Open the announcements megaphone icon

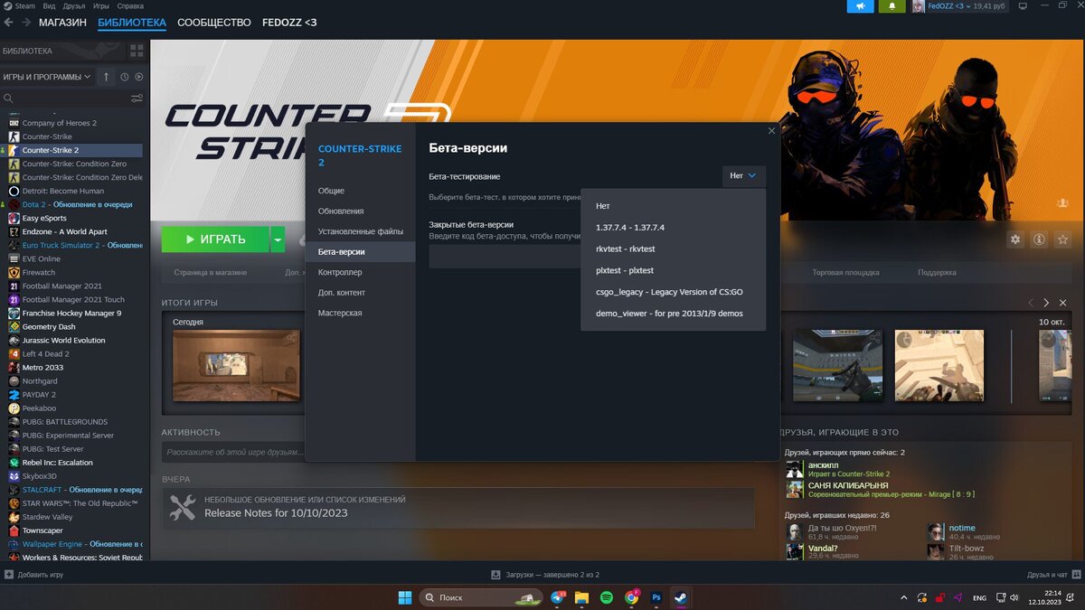860,6
